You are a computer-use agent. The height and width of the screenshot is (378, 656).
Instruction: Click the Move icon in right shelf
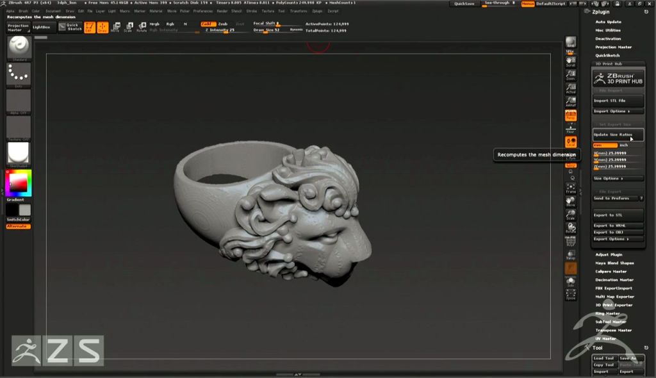(x=571, y=202)
